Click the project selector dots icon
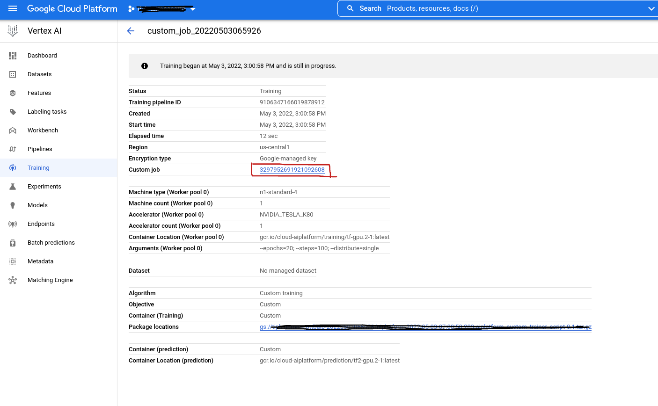Screen dimensions: 658x406 click(x=131, y=9)
